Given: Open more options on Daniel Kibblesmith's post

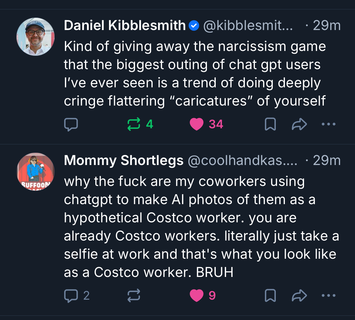Looking at the screenshot, I should [x=329, y=124].
